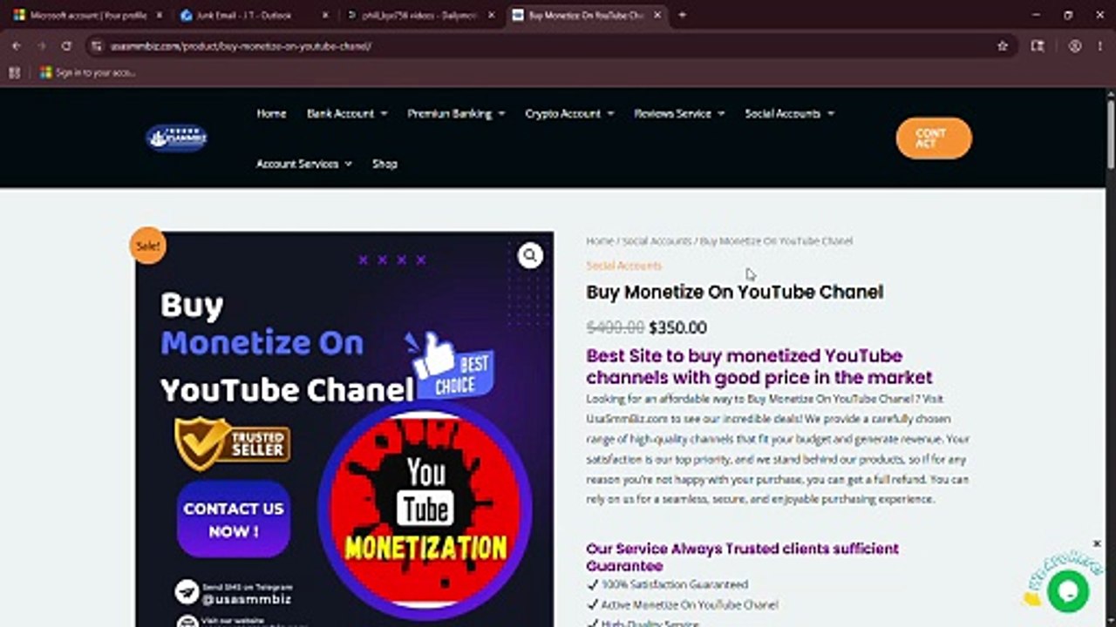Click the orange Sale! badge
Screen dimensions: 1116x627
pos(147,246)
